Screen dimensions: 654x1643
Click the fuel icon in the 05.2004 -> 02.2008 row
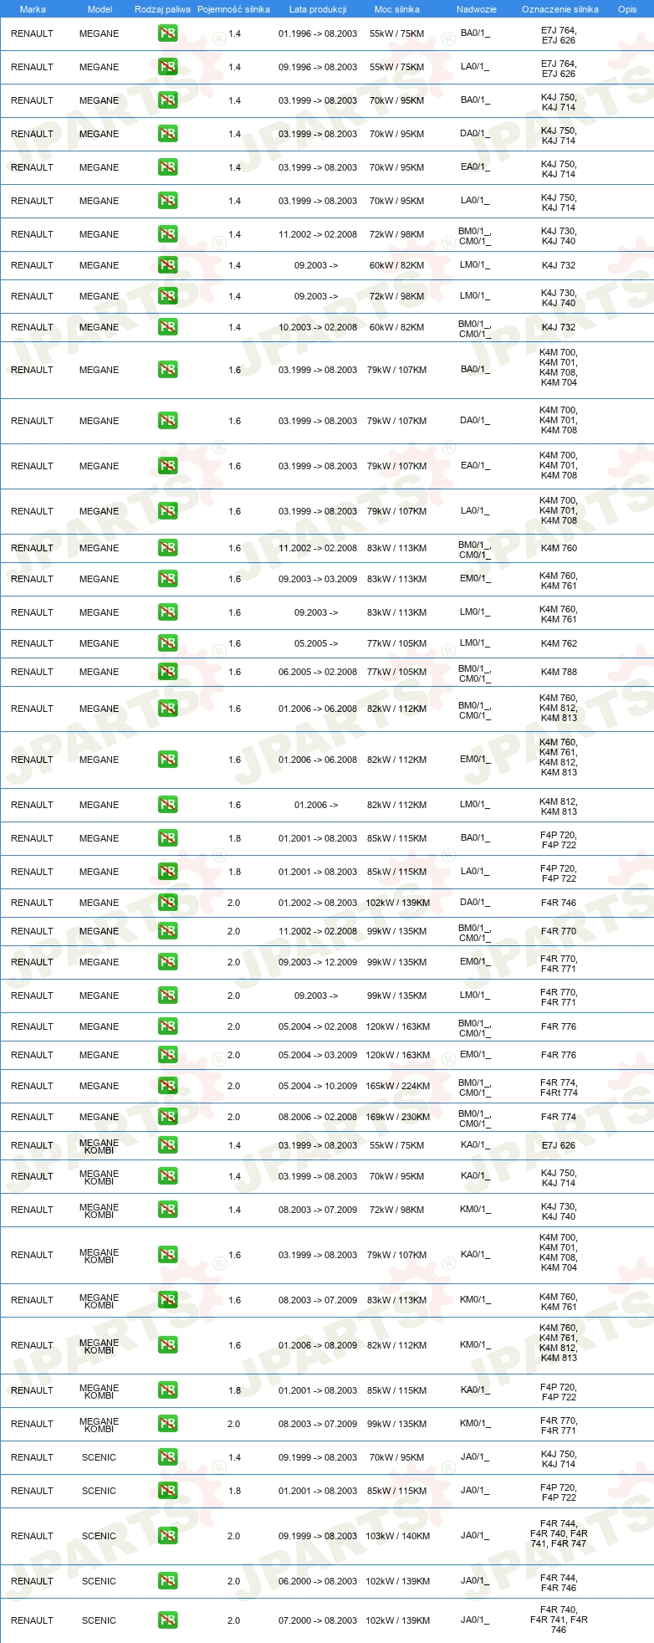point(168,1026)
